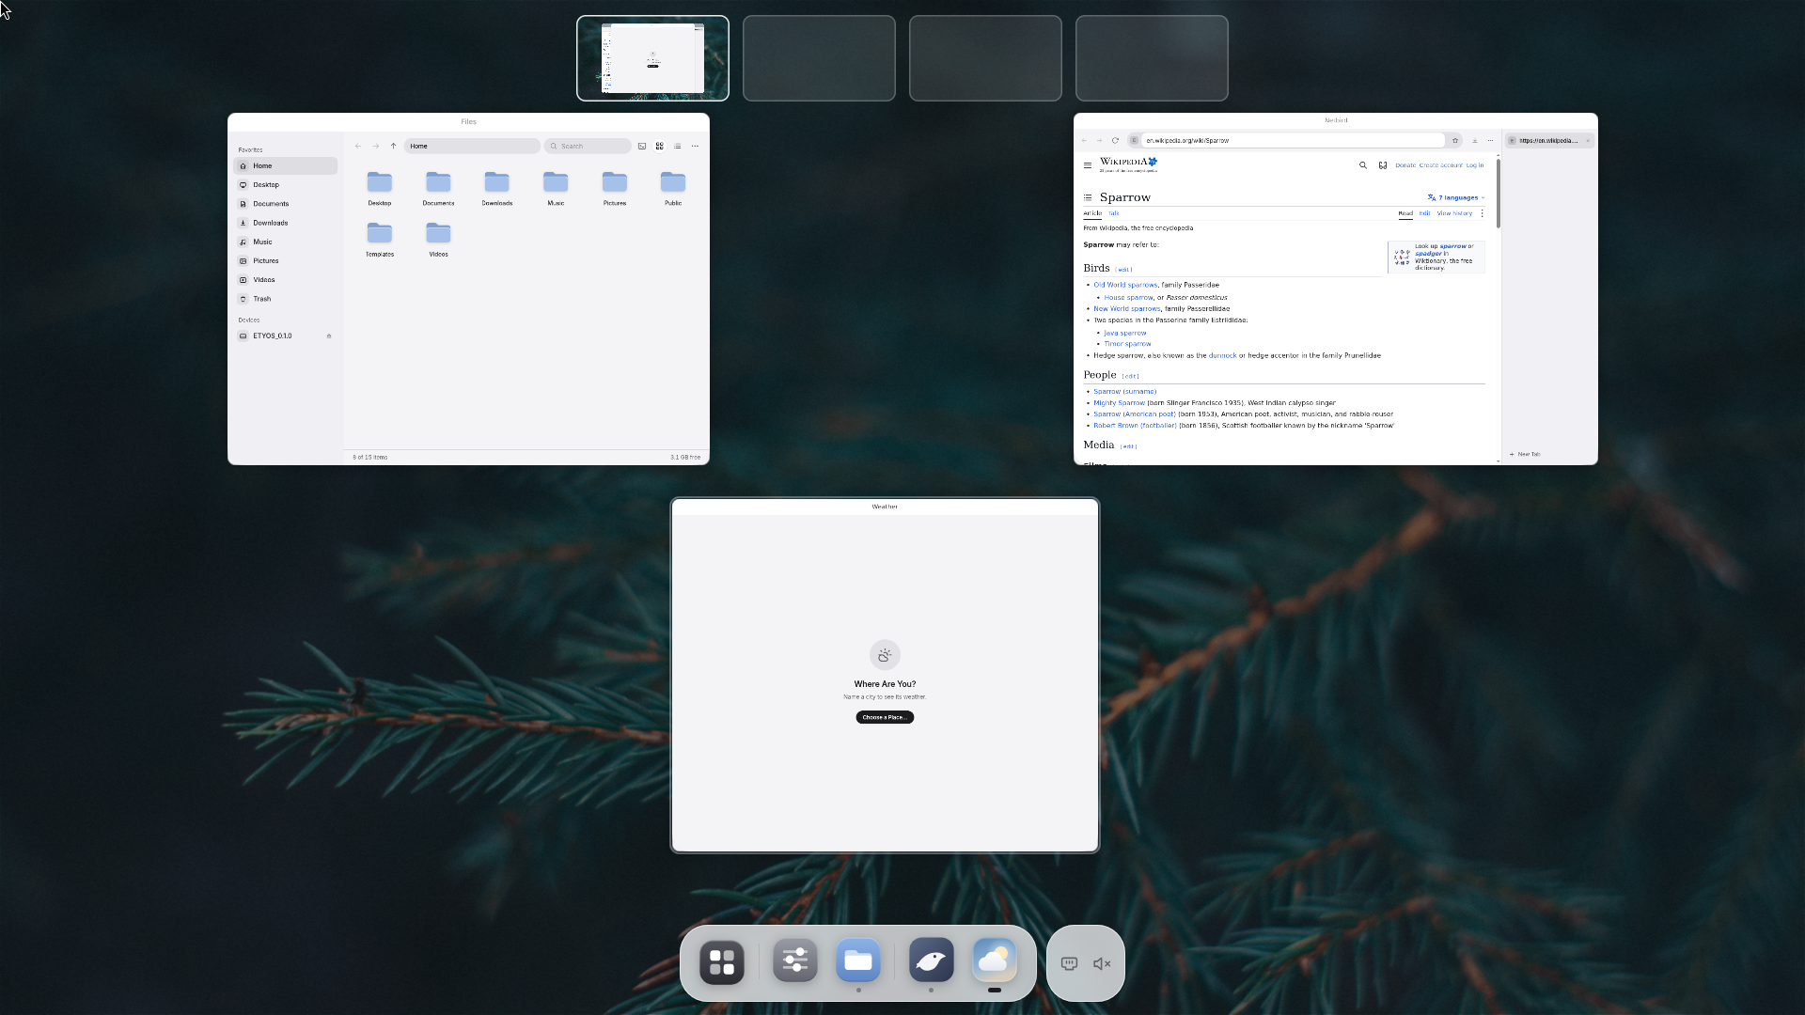1805x1015 pixels.
Task: Add a New Tab in Netbird
Action: [1525, 454]
